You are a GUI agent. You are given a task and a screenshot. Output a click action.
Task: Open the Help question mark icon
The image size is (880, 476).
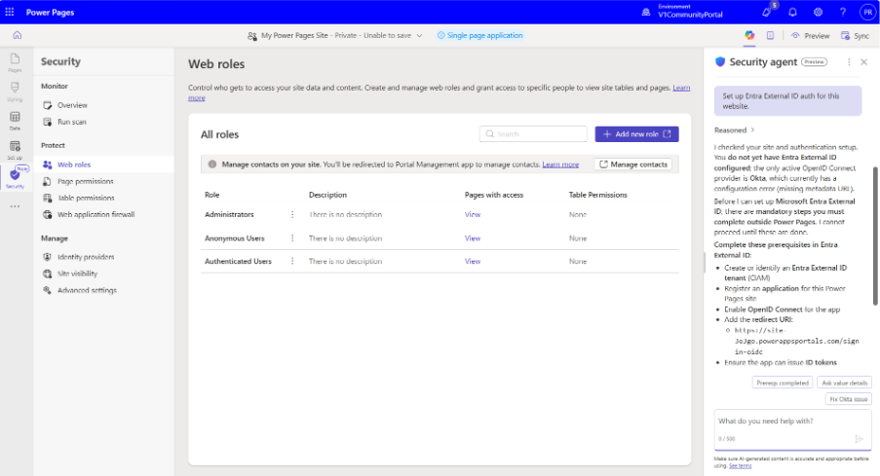(842, 12)
